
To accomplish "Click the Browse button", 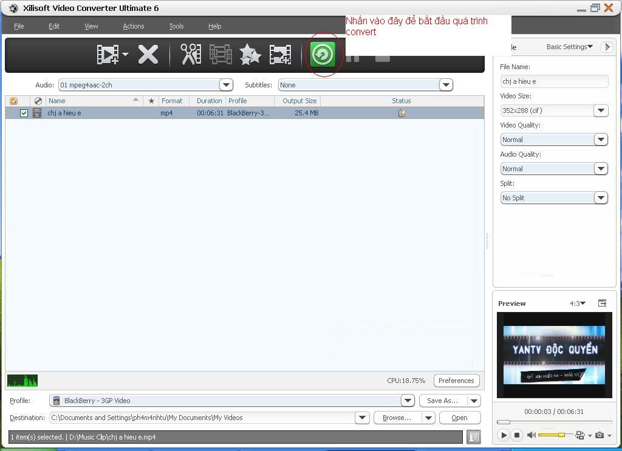I will [x=397, y=418].
